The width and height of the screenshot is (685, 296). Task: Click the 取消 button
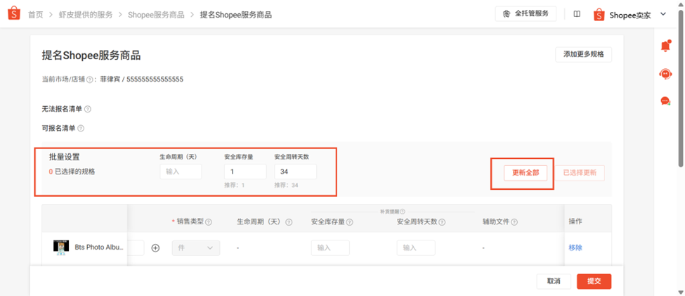(x=554, y=281)
